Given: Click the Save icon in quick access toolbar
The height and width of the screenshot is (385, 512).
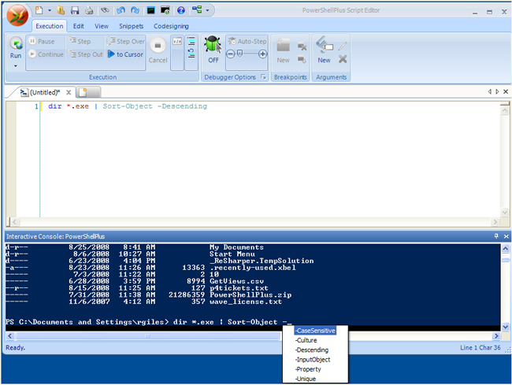Looking at the screenshot, I should click(74, 10).
